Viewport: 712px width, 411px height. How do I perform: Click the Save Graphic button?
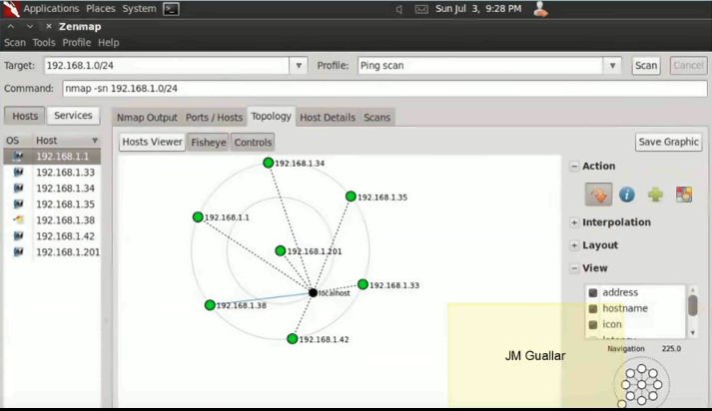[x=668, y=142]
